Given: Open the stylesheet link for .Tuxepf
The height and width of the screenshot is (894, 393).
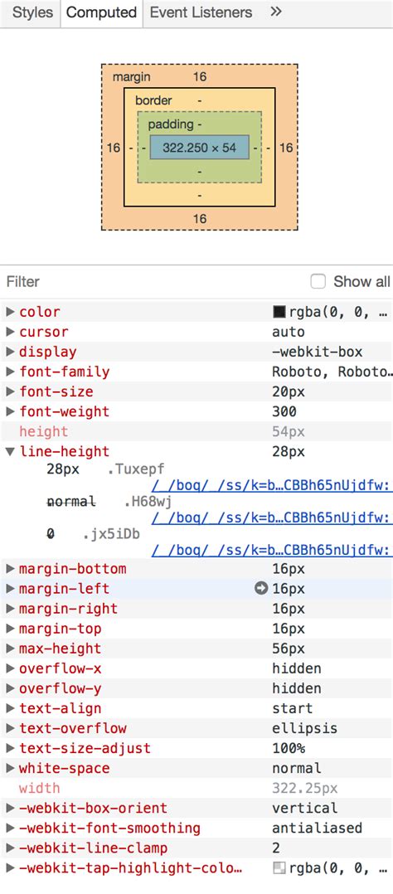Looking at the screenshot, I should pyautogui.click(x=272, y=486).
